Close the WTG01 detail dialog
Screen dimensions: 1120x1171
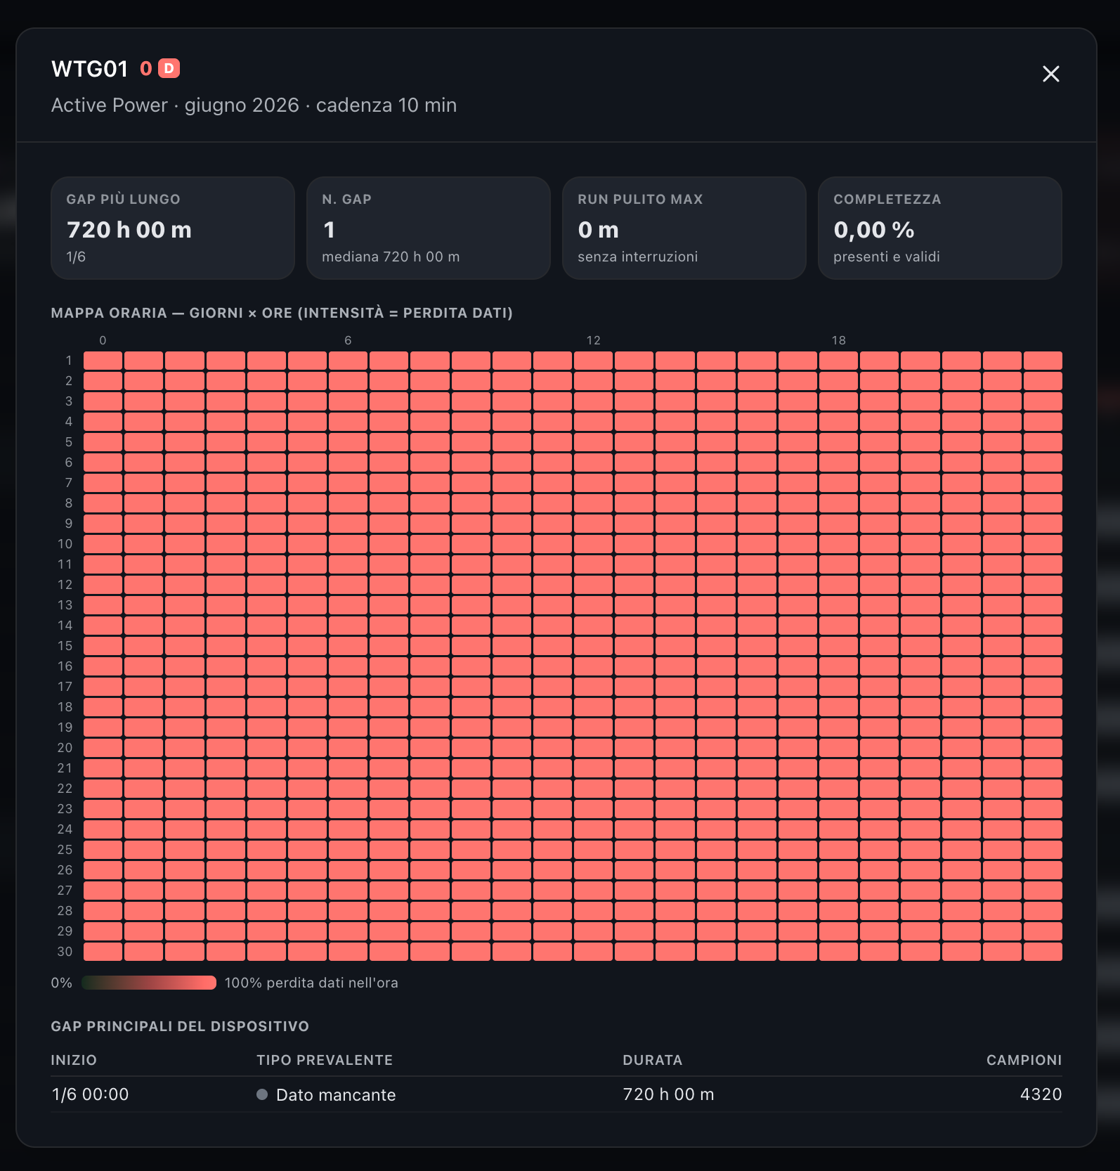(1050, 74)
